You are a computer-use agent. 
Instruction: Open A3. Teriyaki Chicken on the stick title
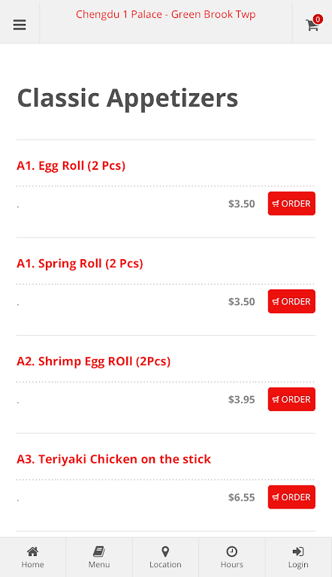(x=113, y=459)
